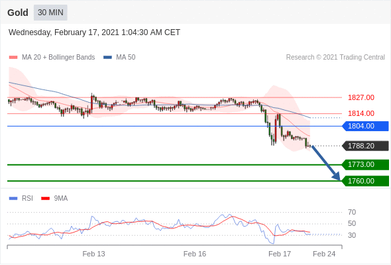Select the 1760.00 green target tag
This screenshot has width=391, height=265.
[x=365, y=181]
